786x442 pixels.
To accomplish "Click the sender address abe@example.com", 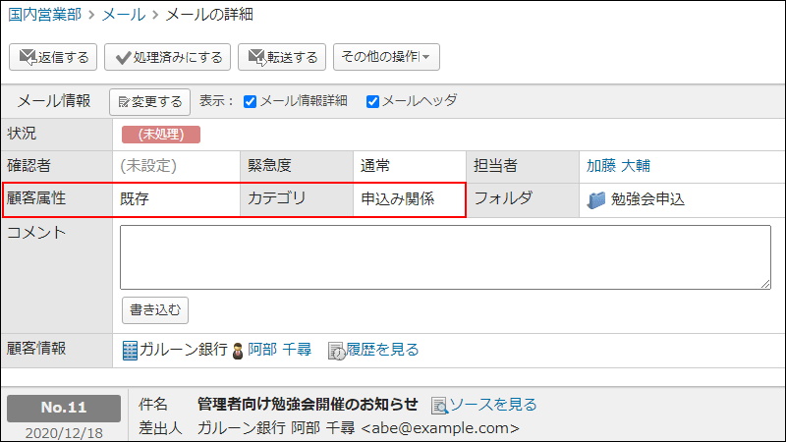I will 440,428.
